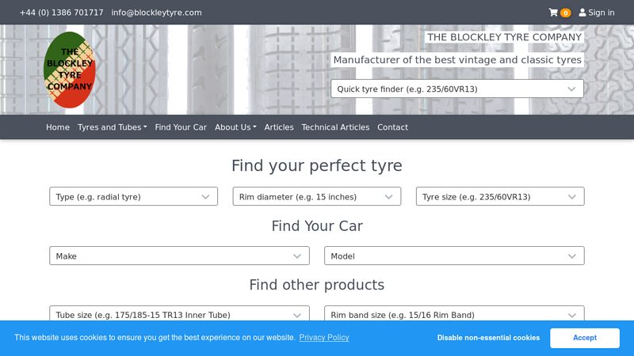Open Find Your Car nav item
The width and height of the screenshot is (634, 356).
[x=181, y=127]
